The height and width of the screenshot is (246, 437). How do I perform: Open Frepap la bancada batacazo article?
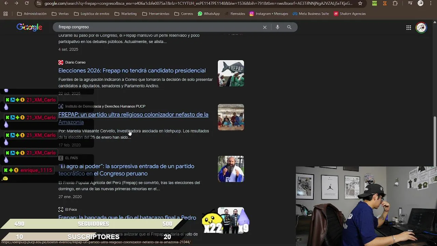(x=127, y=218)
